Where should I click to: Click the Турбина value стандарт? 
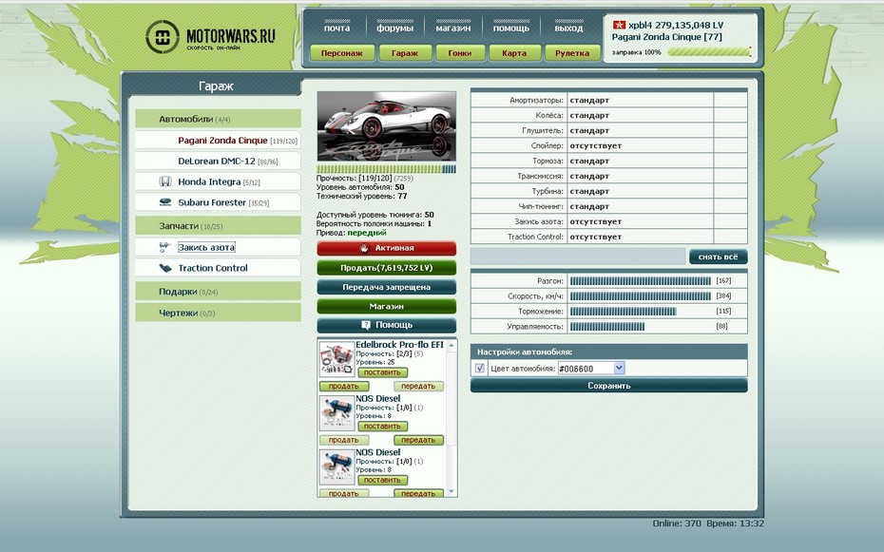(x=589, y=191)
